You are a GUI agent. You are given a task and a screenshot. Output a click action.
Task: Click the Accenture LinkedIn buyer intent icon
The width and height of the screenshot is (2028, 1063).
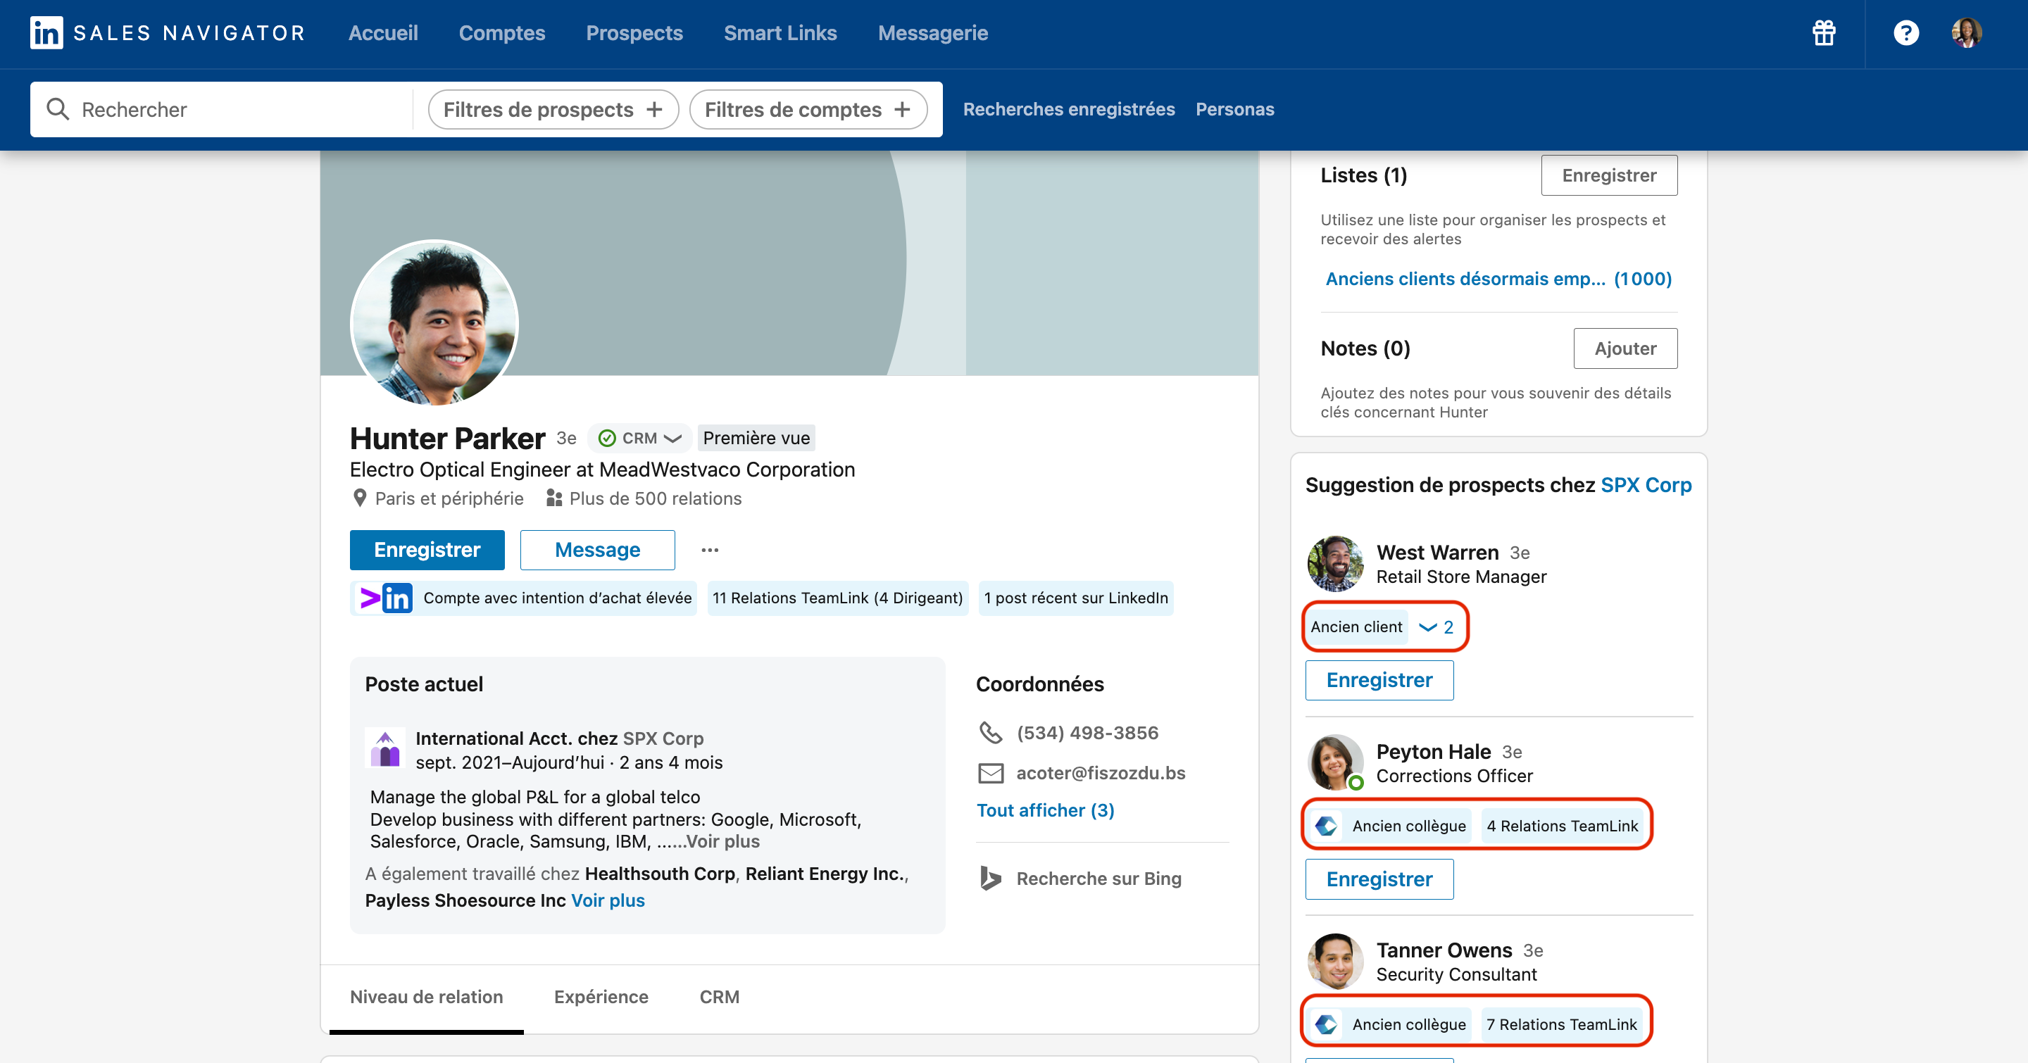[x=386, y=598]
